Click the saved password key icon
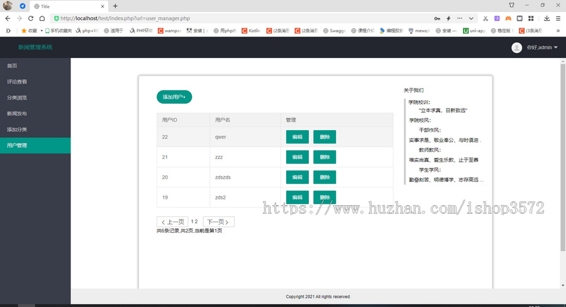 coord(437,18)
